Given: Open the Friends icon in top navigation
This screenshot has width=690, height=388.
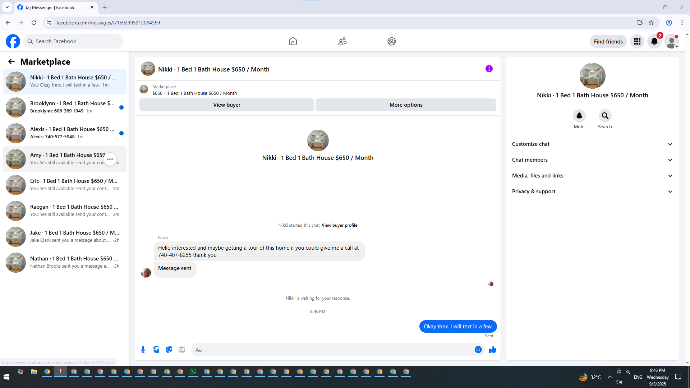Looking at the screenshot, I should coord(342,41).
